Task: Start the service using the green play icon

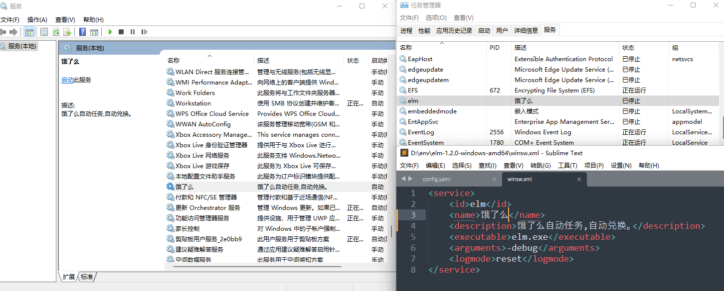Action: (x=109, y=32)
